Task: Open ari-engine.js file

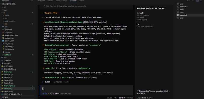Action: coord(8,66)
